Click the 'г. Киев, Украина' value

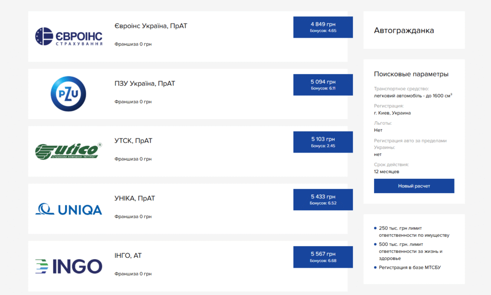click(392, 113)
